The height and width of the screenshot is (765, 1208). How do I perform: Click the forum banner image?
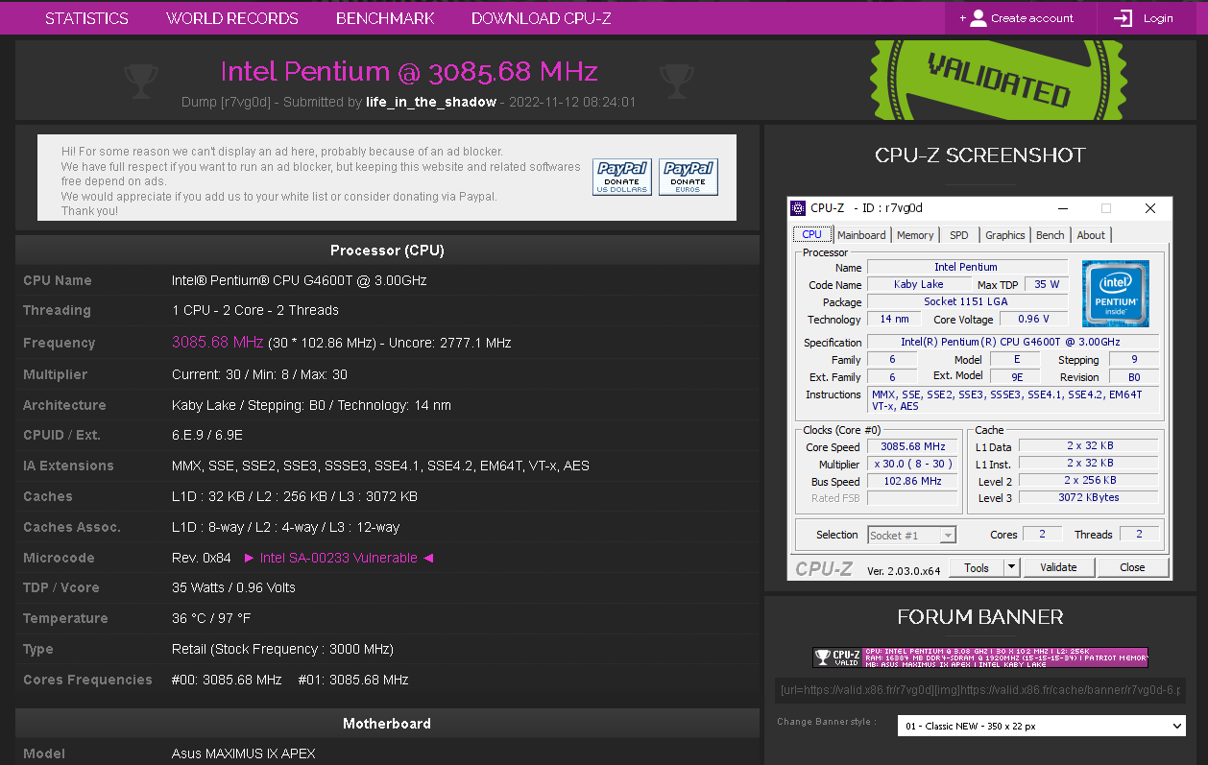pyautogui.click(x=980, y=657)
